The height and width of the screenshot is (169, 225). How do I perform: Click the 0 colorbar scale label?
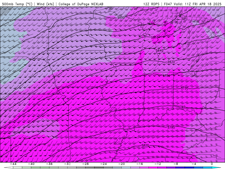tap(212, 164)
